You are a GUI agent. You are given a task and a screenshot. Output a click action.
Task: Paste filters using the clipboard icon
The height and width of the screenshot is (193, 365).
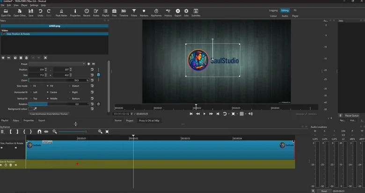point(21,58)
